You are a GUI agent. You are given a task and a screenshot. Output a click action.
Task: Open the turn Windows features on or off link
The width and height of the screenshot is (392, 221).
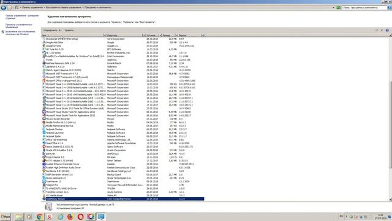[x=20, y=33]
